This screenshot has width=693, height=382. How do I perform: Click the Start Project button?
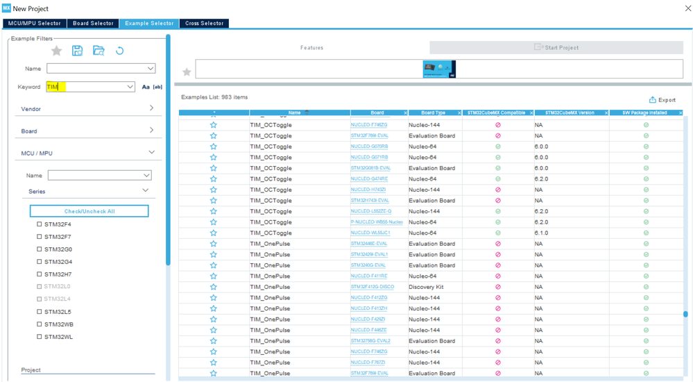pyautogui.click(x=556, y=47)
